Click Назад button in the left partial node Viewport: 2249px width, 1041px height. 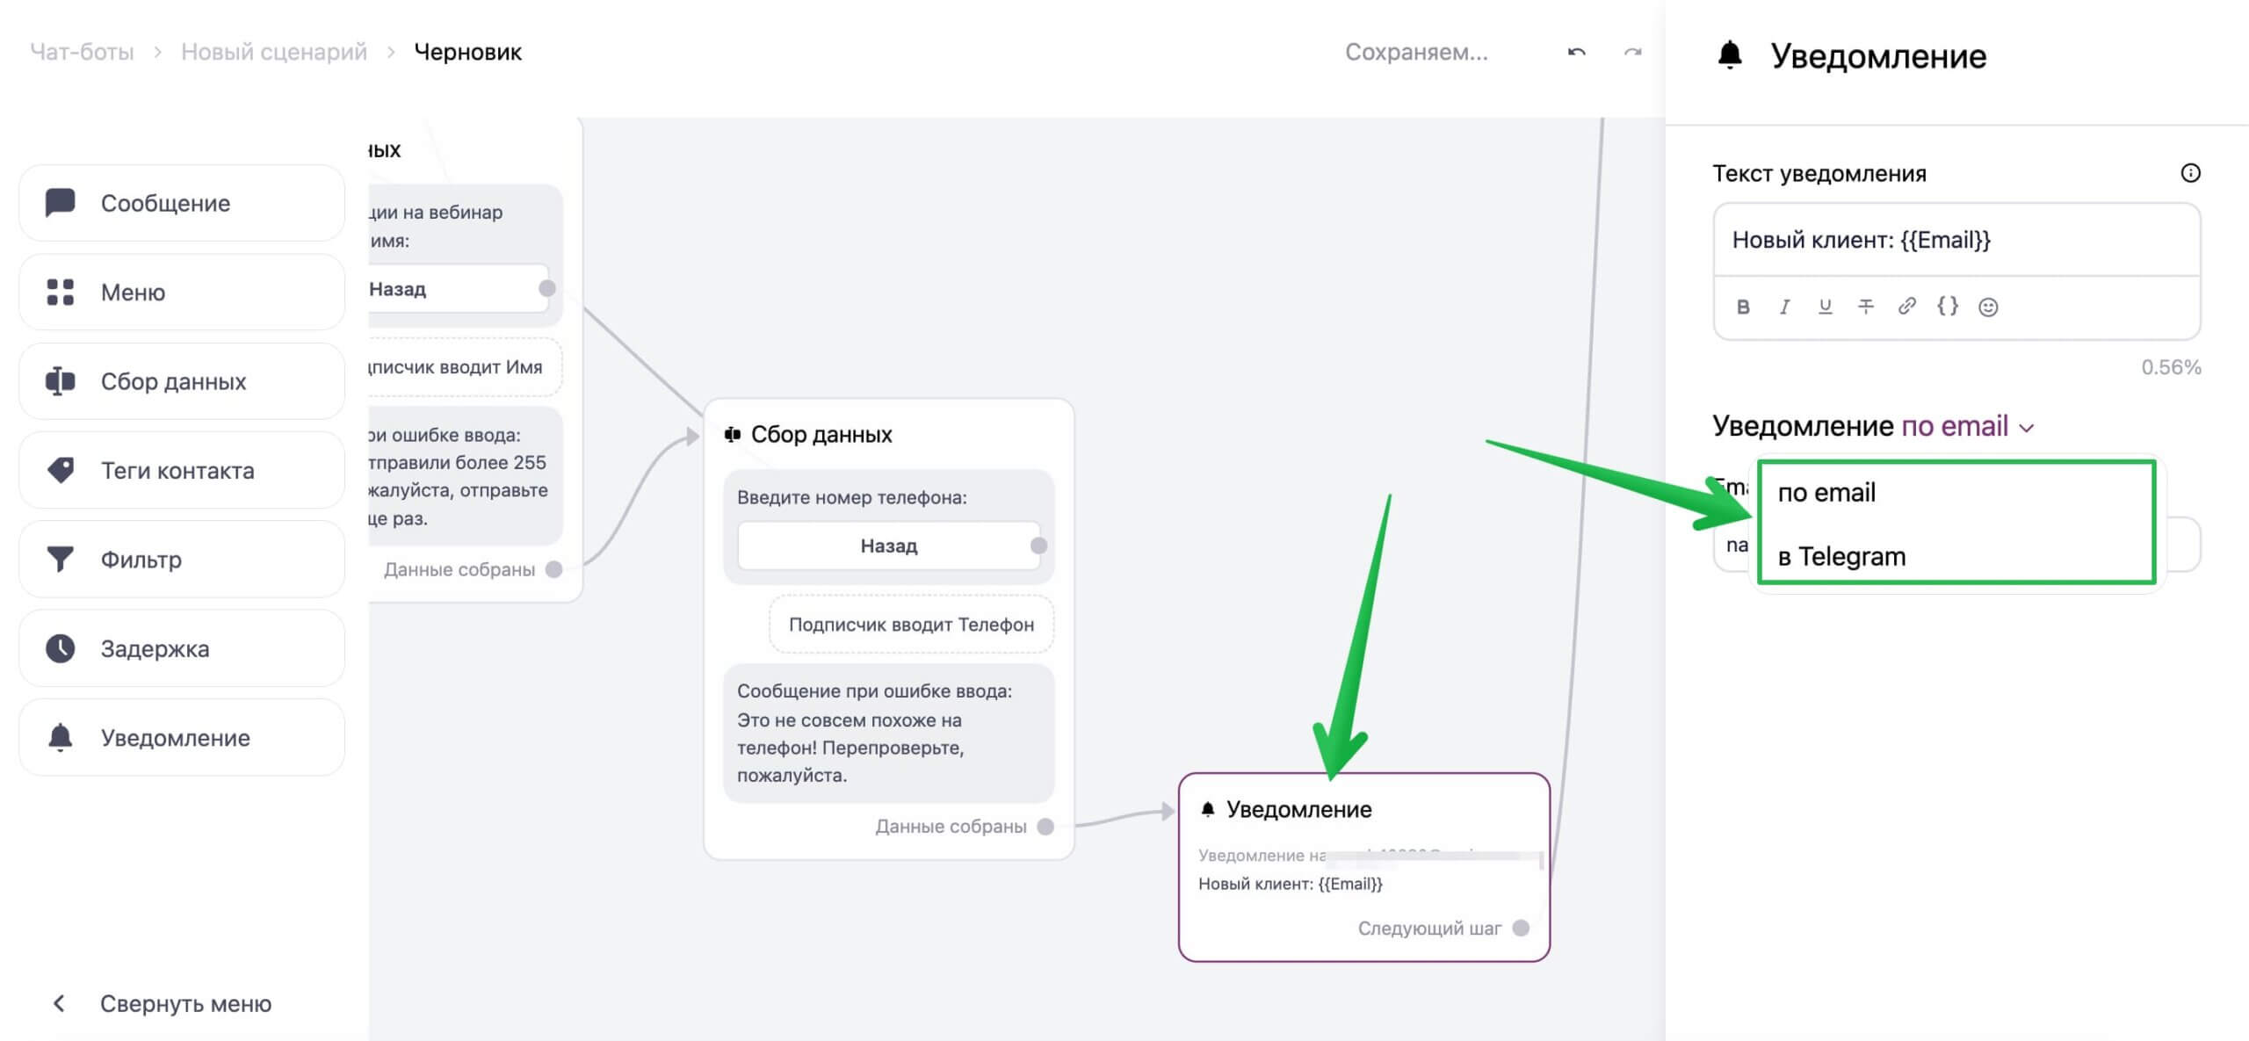457,289
